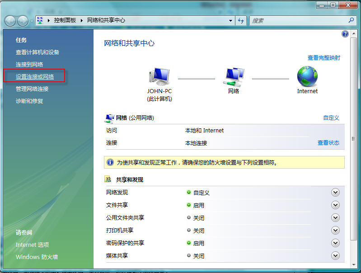Expand the 公用文件夹共享 settings chevron

(x=335, y=218)
